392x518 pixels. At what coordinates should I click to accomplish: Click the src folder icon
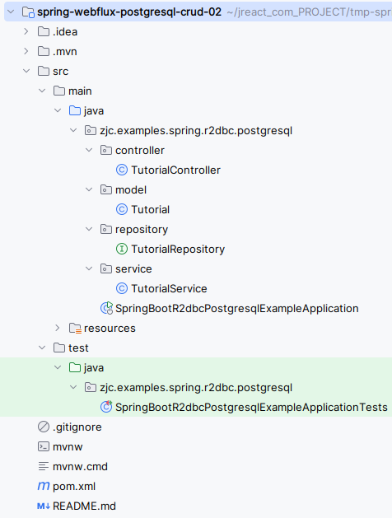[x=44, y=71]
